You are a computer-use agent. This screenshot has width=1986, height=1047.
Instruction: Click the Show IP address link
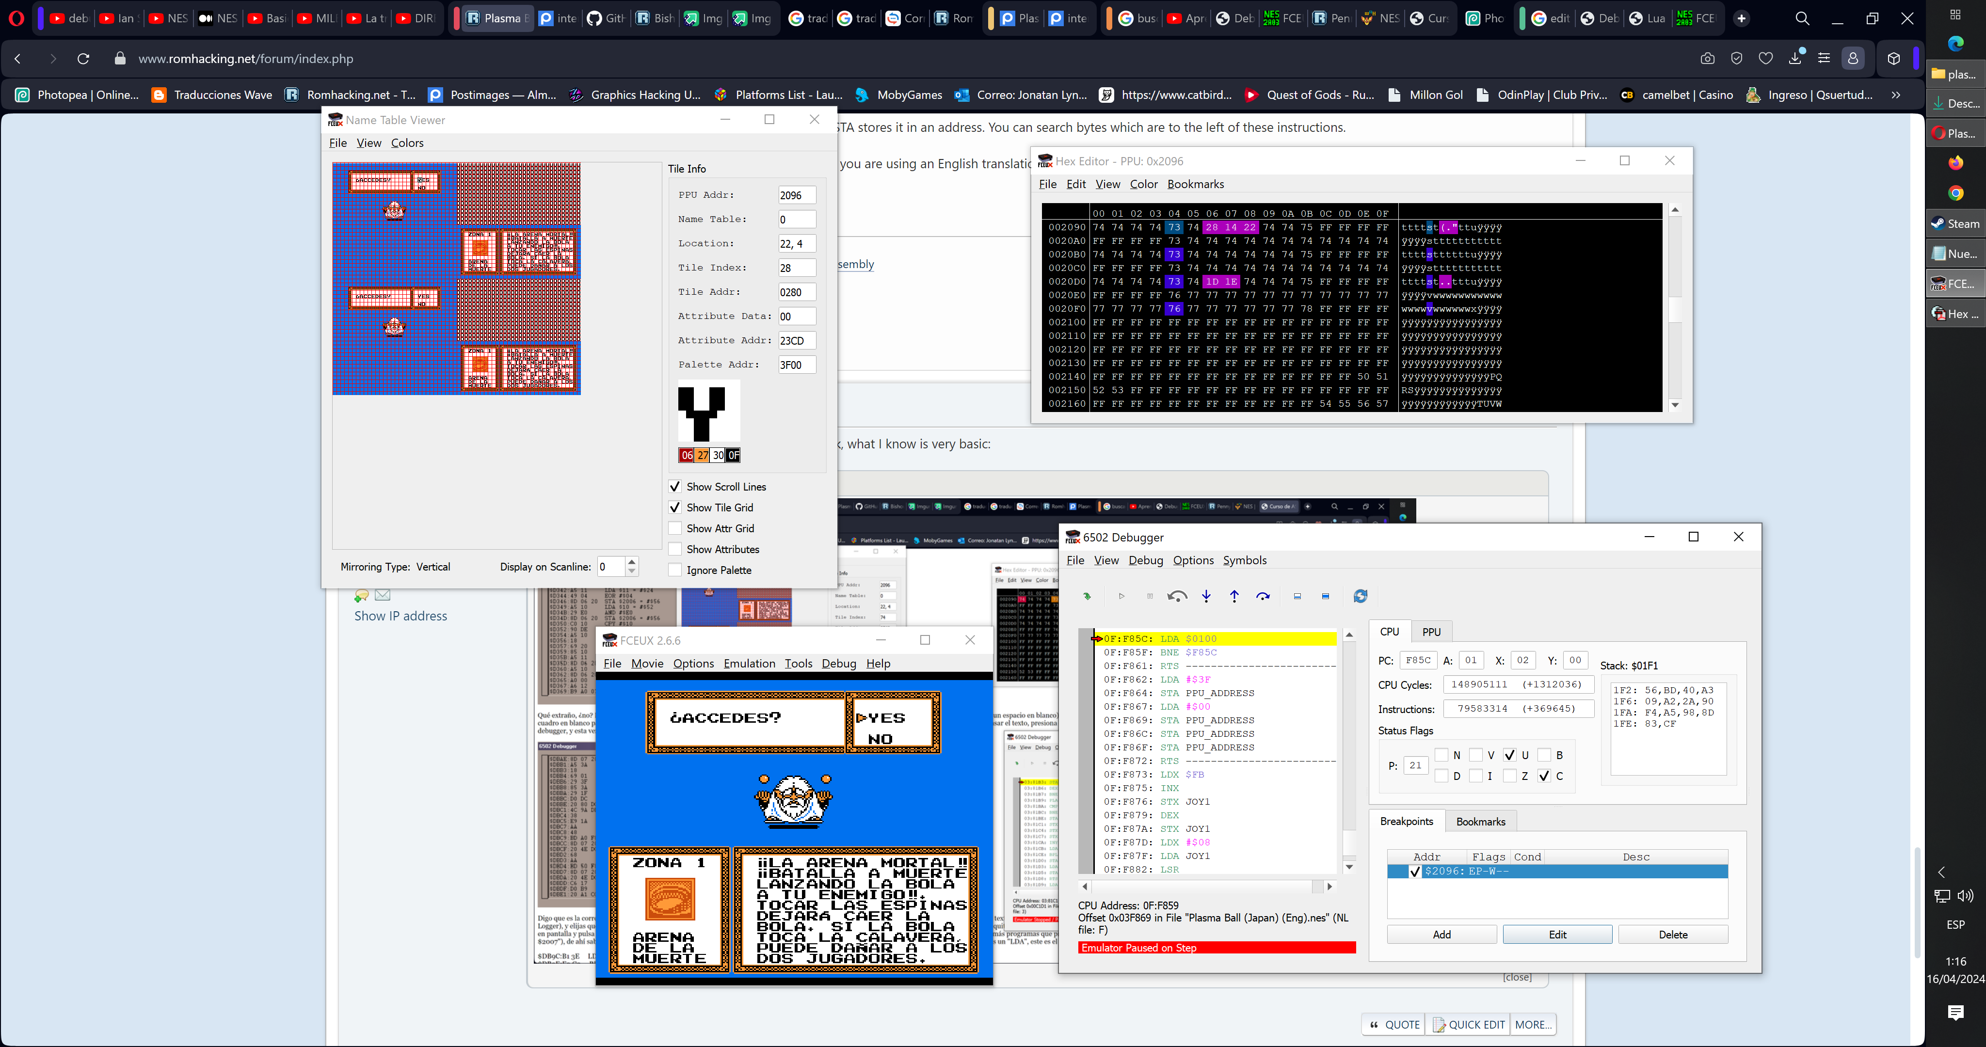[400, 616]
